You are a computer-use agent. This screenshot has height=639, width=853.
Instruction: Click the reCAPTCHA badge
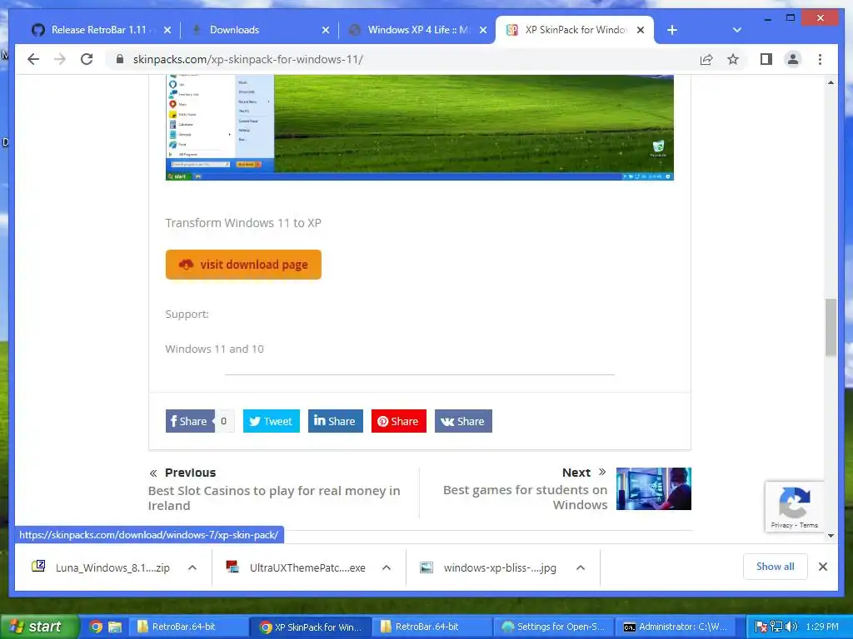(x=794, y=506)
